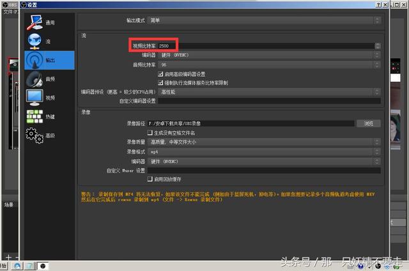Open the 通用 general settings icon
The width and height of the screenshot is (409, 271).
35,22
